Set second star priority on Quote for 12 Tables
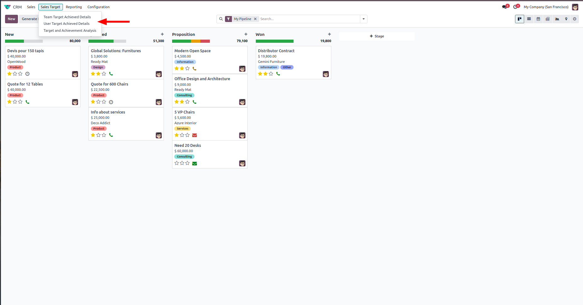Image resolution: width=583 pixels, height=305 pixels. tap(15, 102)
